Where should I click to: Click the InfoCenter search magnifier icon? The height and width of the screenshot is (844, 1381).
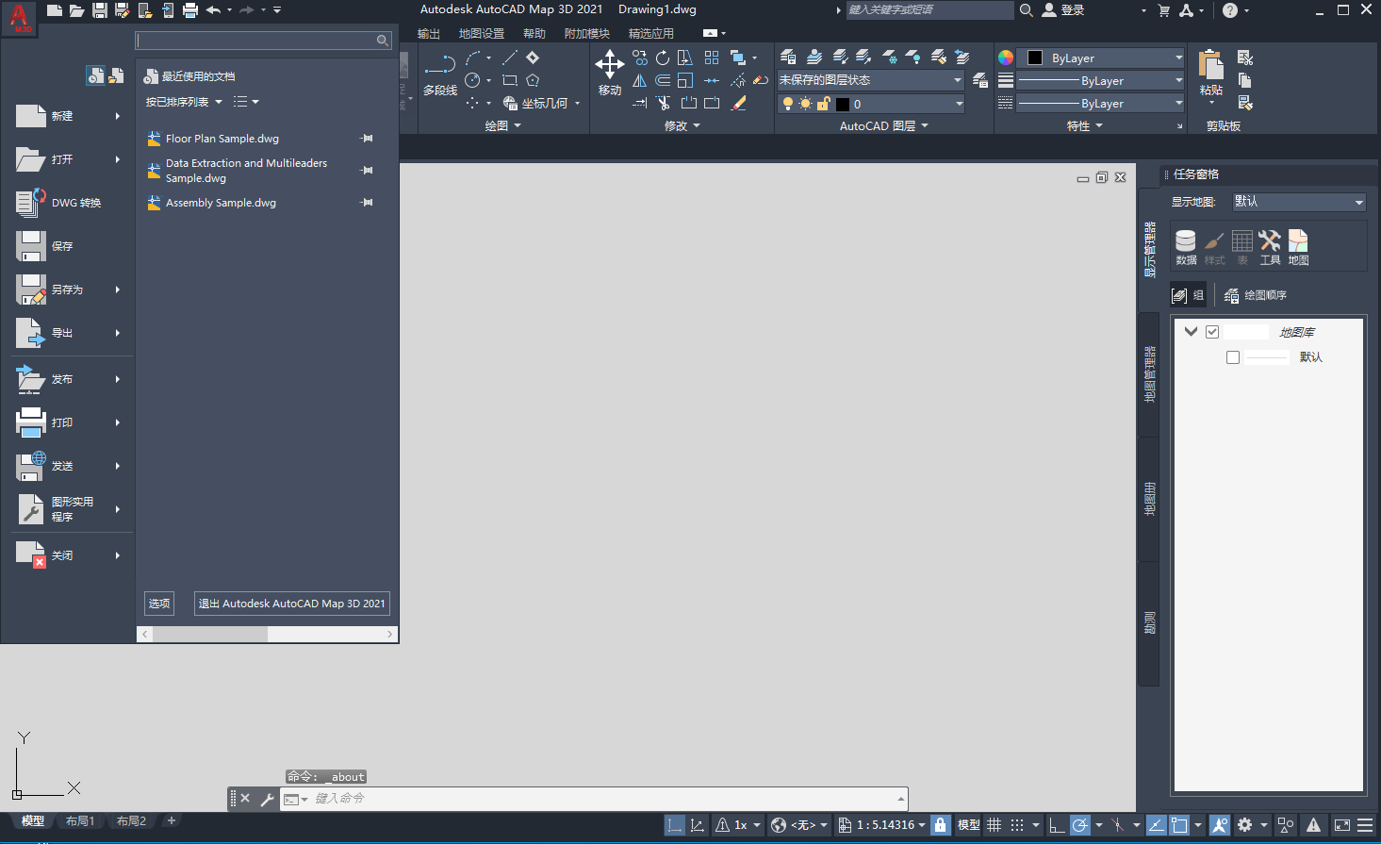1027,10
